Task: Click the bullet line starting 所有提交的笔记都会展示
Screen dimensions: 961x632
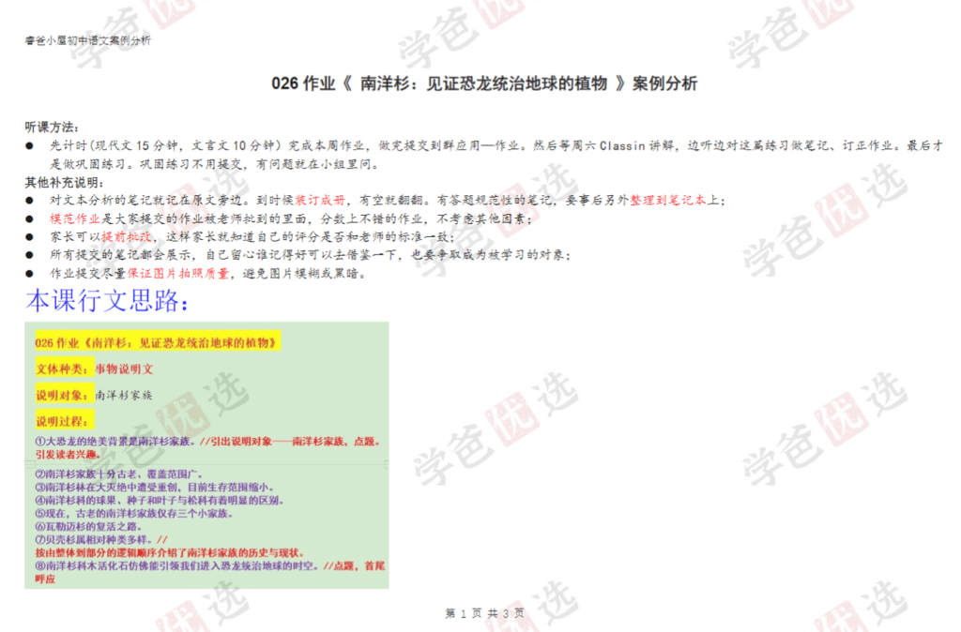Action: tap(311, 255)
